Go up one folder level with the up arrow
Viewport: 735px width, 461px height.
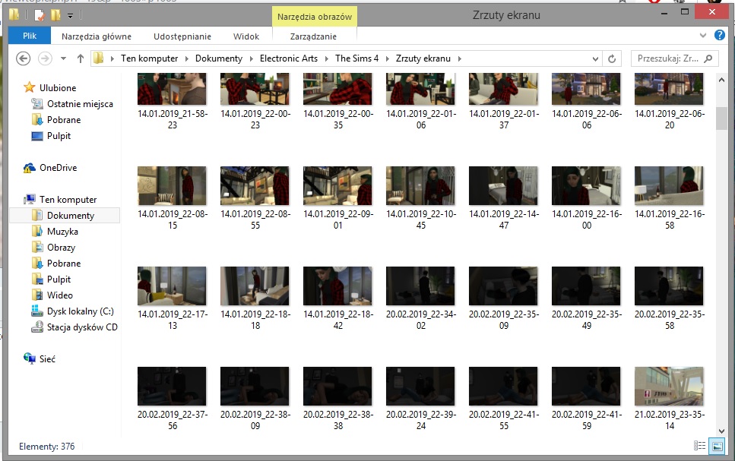pyautogui.click(x=81, y=58)
